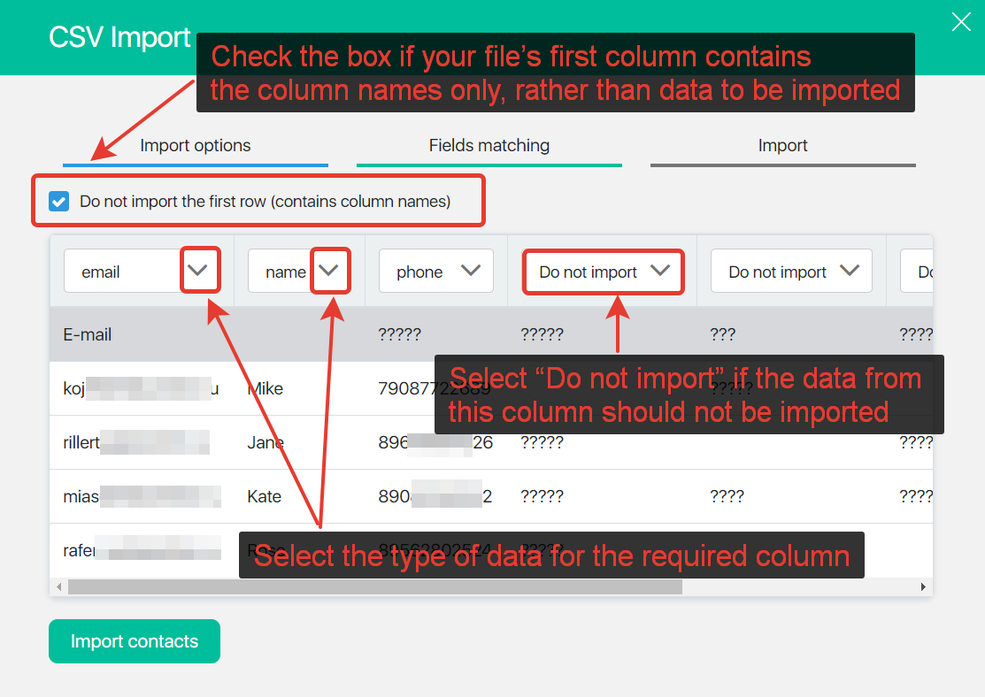This screenshot has height=697, width=985.
Task: Expand the email column type dropdown
Action: click(142, 272)
